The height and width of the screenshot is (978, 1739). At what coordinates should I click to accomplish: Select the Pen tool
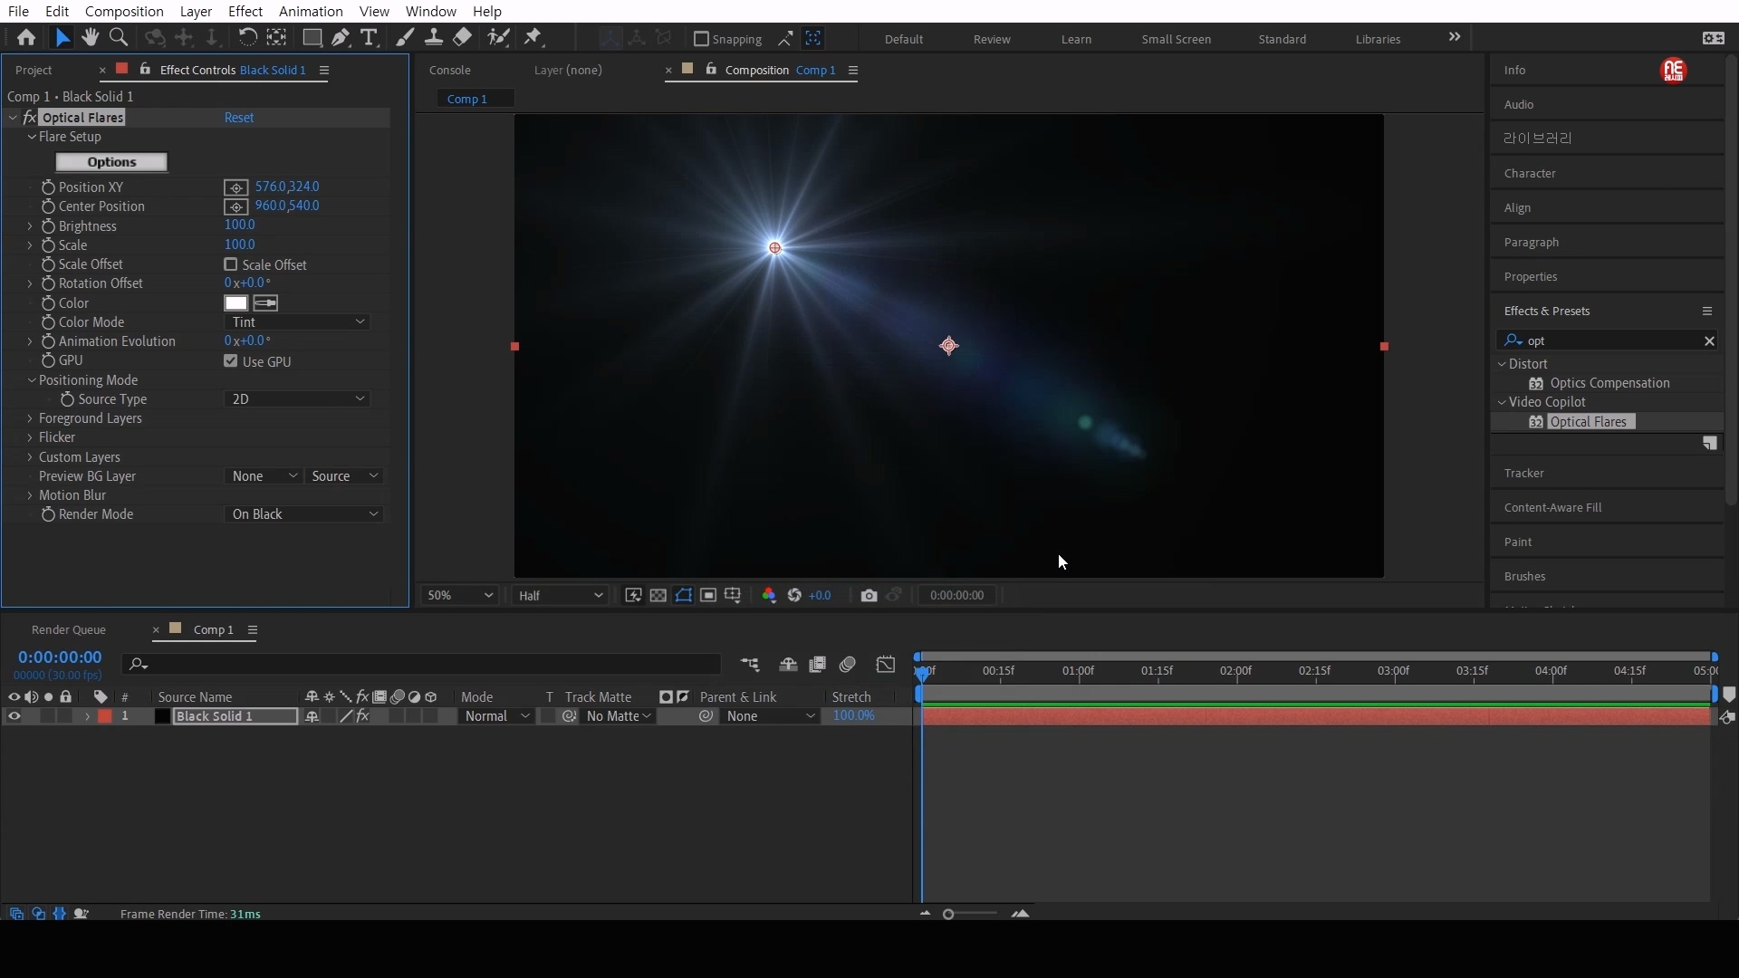pyautogui.click(x=341, y=37)
